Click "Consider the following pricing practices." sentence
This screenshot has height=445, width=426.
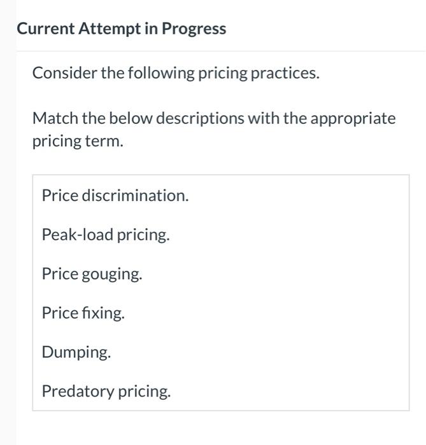click(x=176, y=73)
